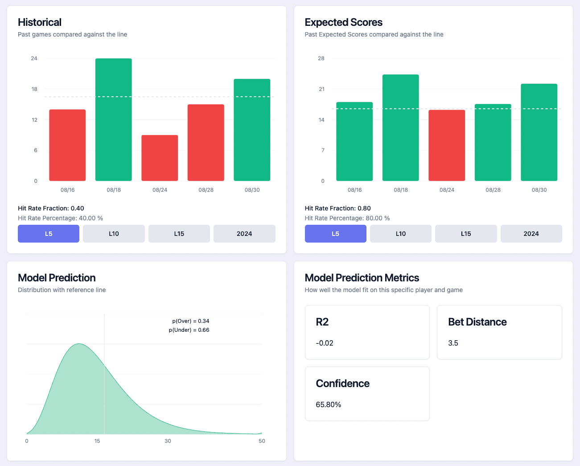Click the R2 metric card

(x=367, y=332)
